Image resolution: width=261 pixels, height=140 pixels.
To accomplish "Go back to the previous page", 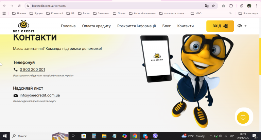I will [4, 6].
